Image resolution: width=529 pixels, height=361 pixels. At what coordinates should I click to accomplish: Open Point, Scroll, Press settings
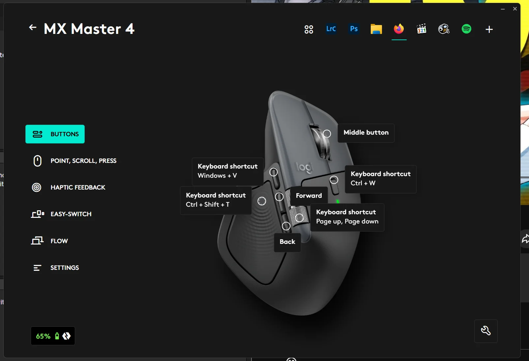74,161
